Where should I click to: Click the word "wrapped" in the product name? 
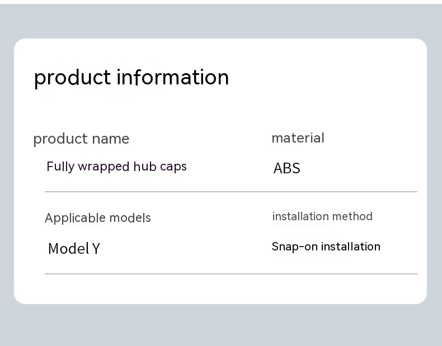coord(104,167)
